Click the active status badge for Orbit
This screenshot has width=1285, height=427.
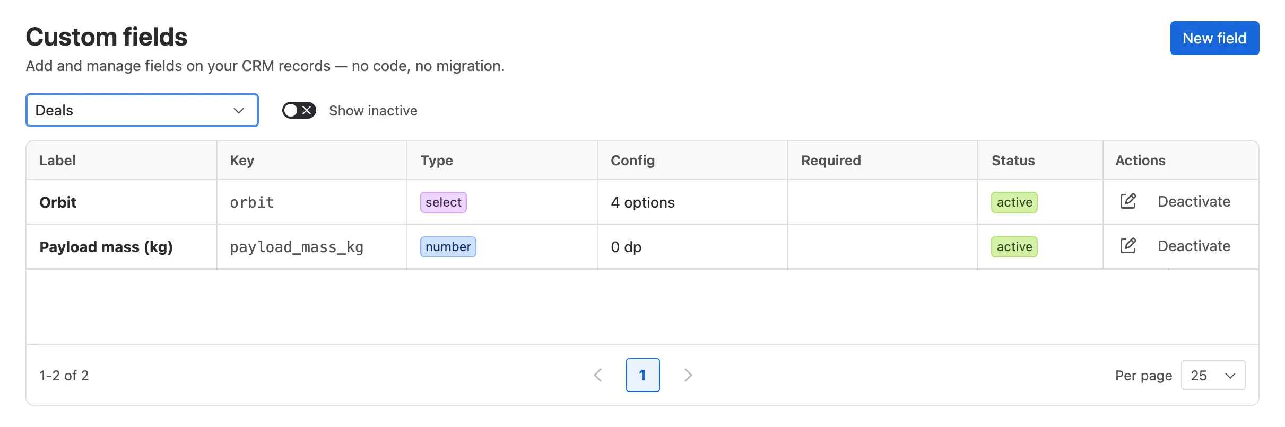[x=1014, y=202]
